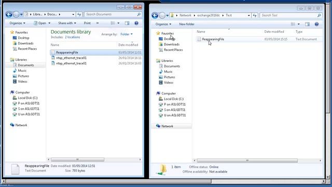
Task: Click Print in Documents toolbar
Action: [87, 23]
